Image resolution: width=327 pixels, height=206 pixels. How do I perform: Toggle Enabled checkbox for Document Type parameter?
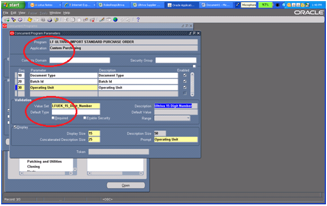click(185, 75)
